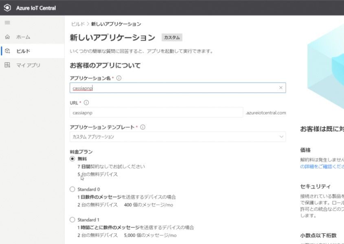Click the Home house icon in sidebar

[x=7, y=37]
